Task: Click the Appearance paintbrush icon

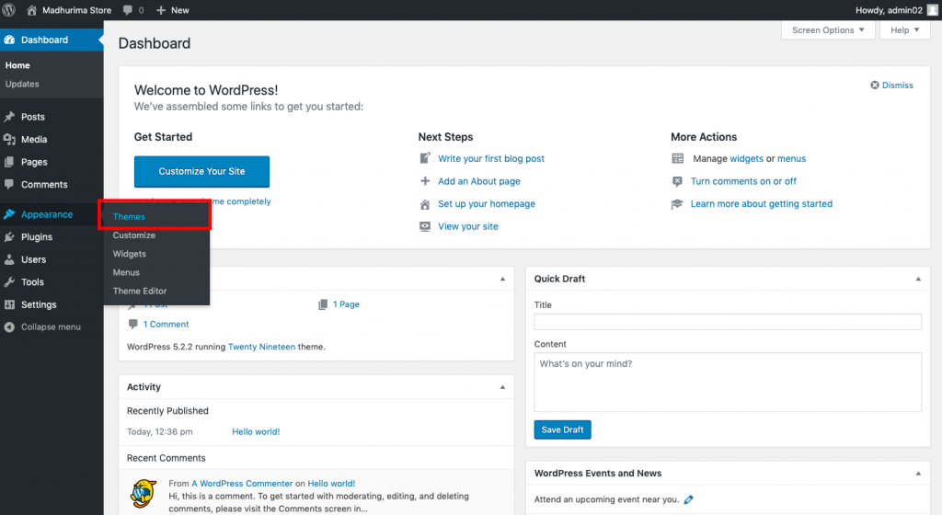Action: point(9,214)
